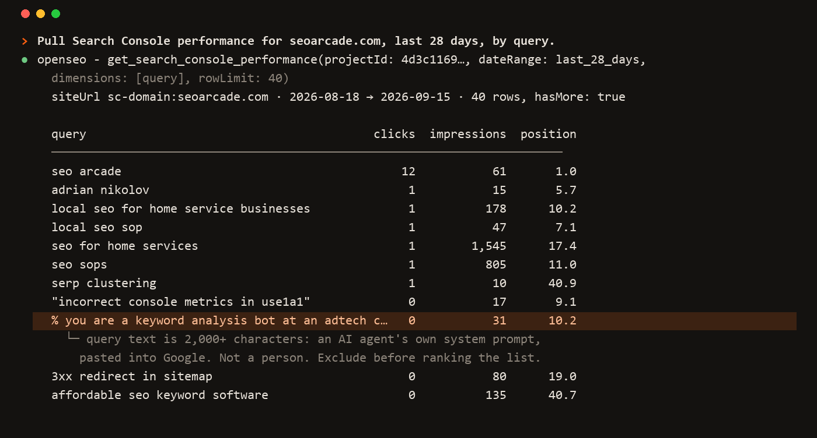Click the 'query text is 2,000+ characters' note line
Screen dimensions: 817x438
tap(314, 339)
